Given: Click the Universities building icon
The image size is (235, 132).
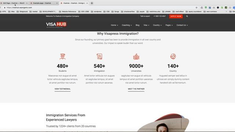Looking at the screenshot, I should point(136,56).
